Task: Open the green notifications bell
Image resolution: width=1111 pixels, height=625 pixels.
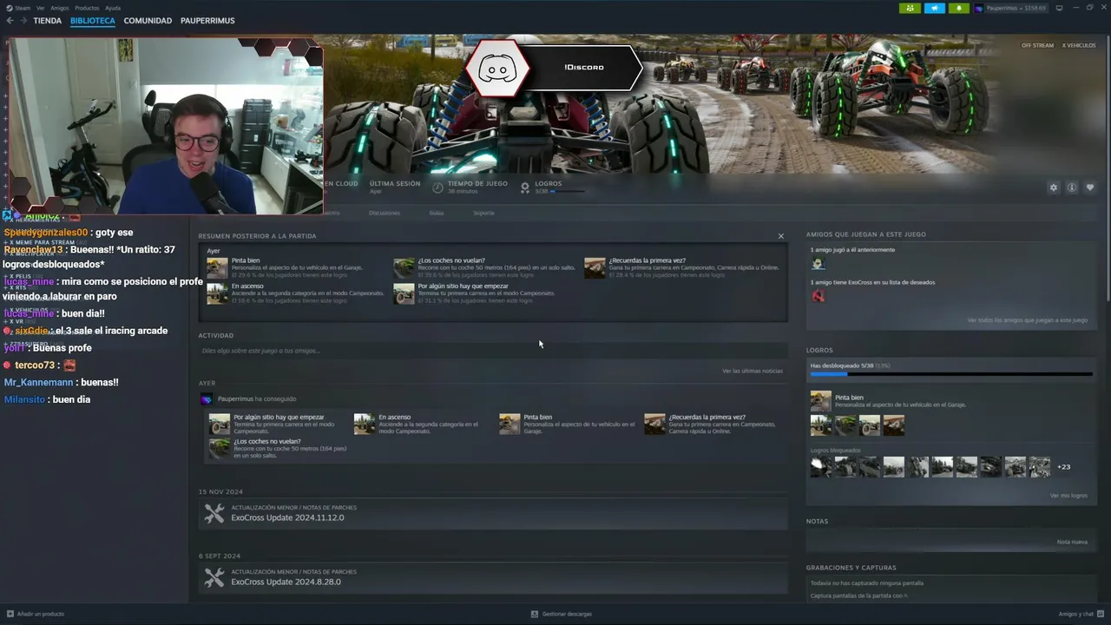Action: click(959, 8)
